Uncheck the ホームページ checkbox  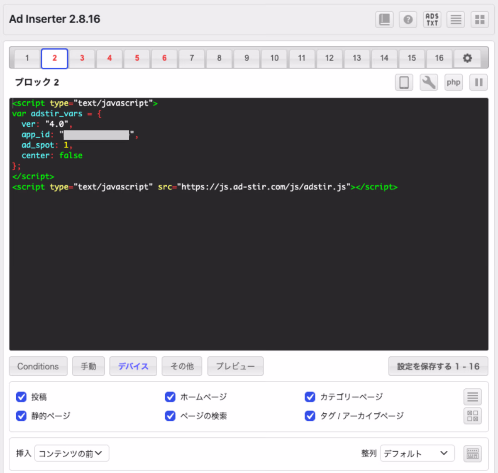pos(170,397)
